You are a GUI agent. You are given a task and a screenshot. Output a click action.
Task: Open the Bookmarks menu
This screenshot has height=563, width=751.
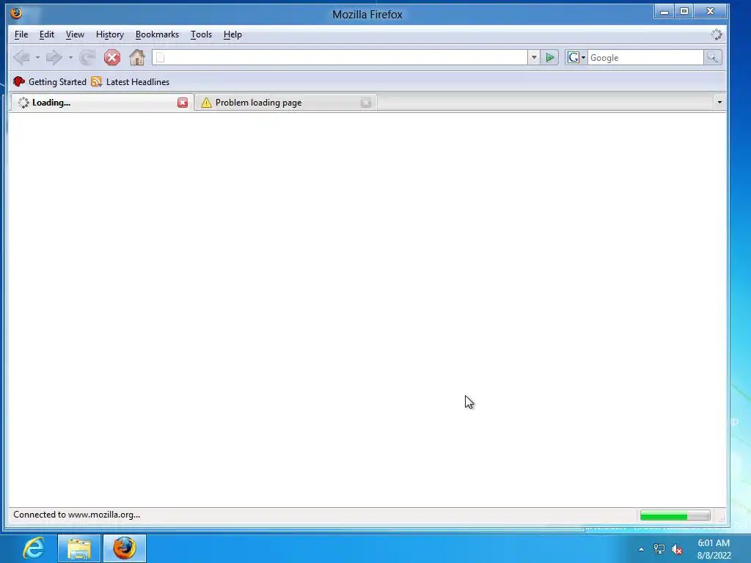pyautogui.click(x=157, y=34)
